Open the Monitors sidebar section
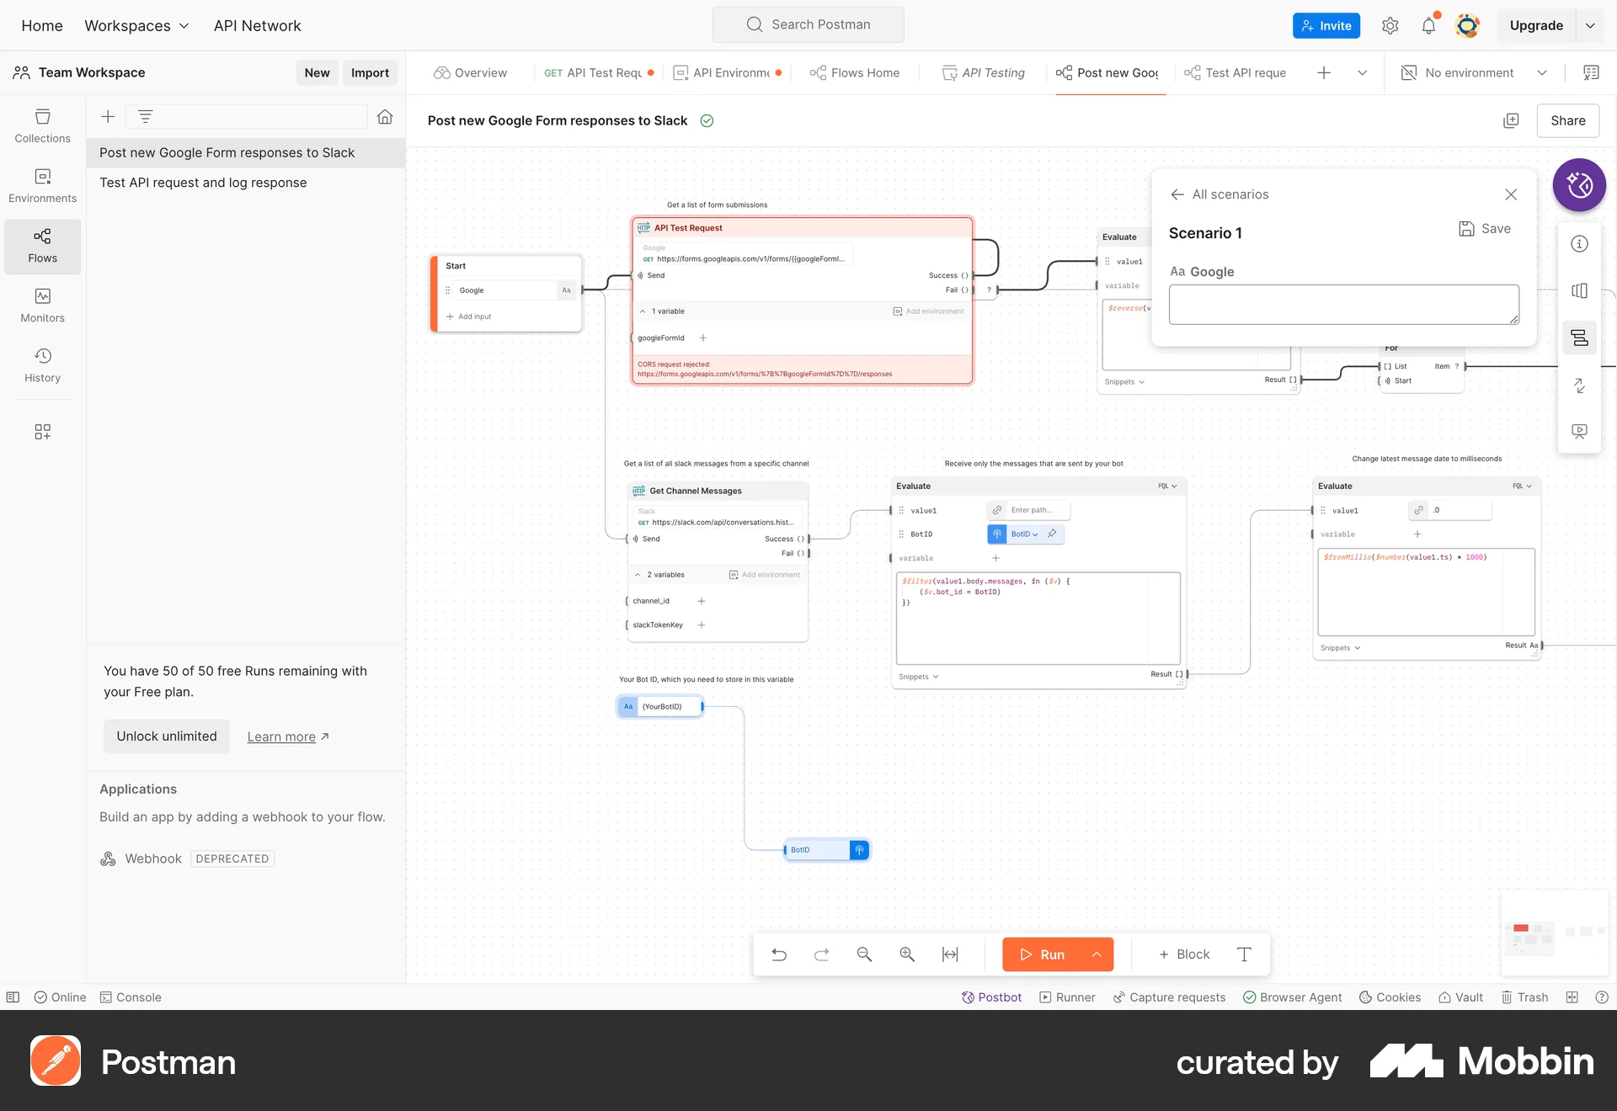1617x1111 pixels. [x=42, y=305]
